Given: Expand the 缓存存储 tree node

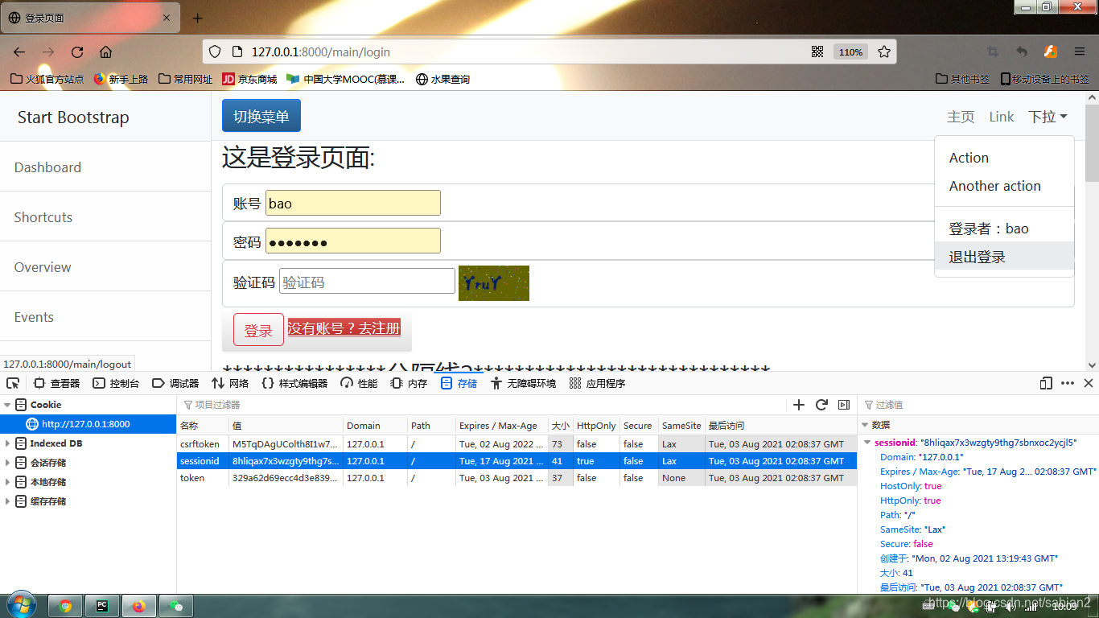Looking at the screenshot, I should coord(8,501).
